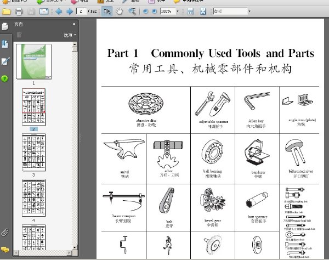Click the Print icon

tap(19, 12)
